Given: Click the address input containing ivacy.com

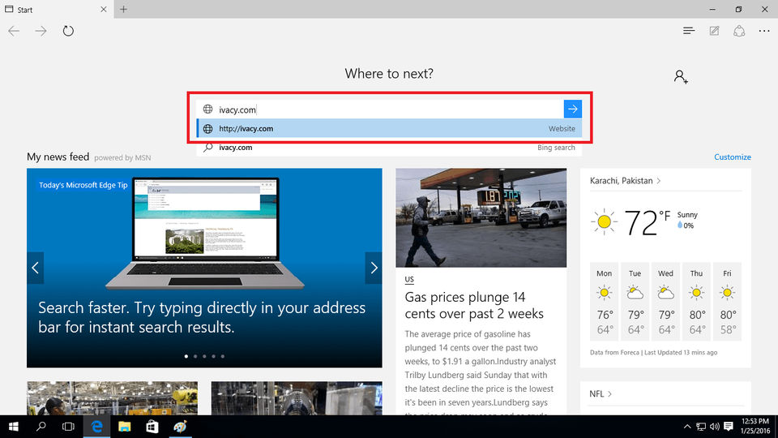Looking at the screenshot, I should point(380,109).
